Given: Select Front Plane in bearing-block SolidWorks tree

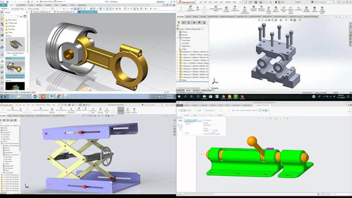Looking at the screenshot, I should tap(186, 40).
